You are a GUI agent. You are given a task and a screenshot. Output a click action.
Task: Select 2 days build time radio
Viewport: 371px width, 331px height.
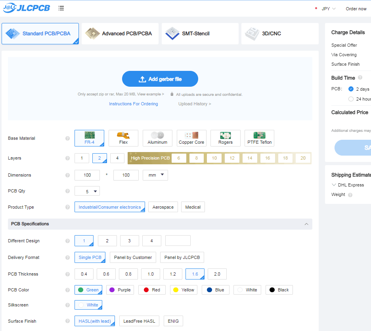tap(351, 89)
